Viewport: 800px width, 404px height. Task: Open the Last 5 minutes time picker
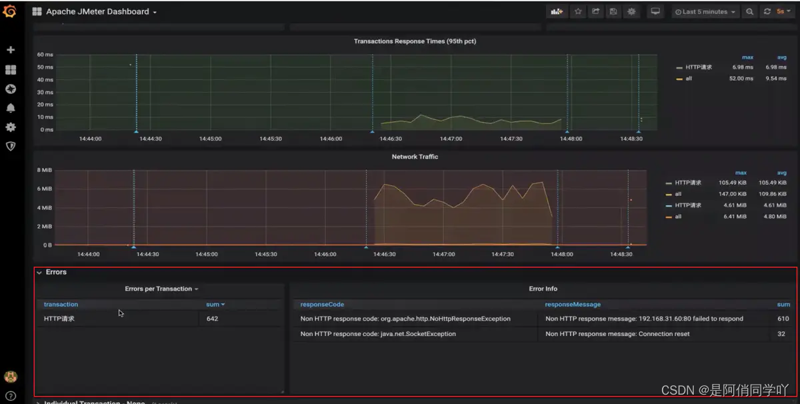[x=705, y=12]
